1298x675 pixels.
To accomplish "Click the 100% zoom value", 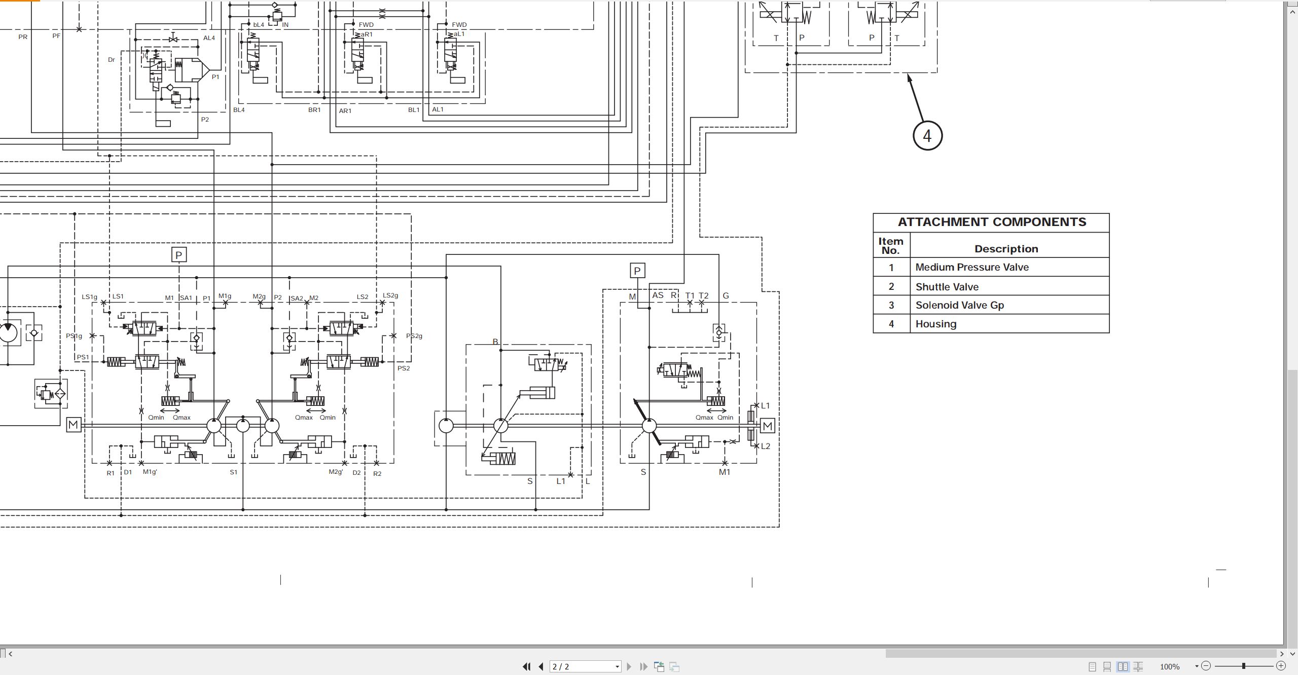I will (x=1170, y=666).
